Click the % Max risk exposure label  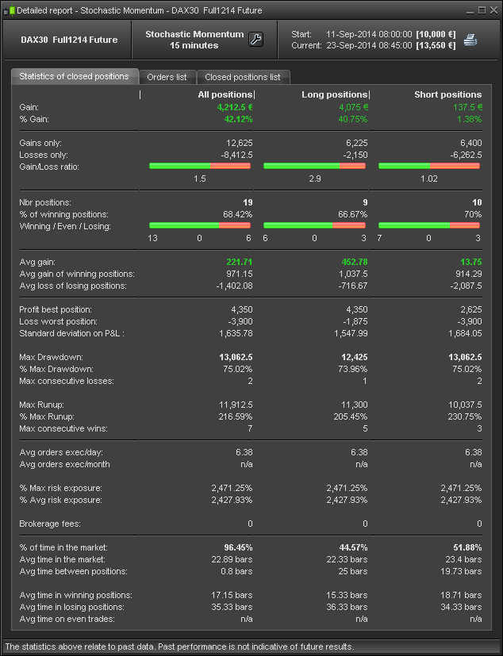[x=60, y=488]
